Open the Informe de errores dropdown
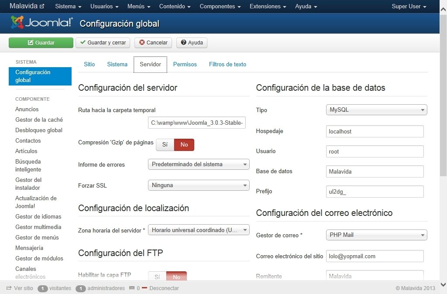The image size is (447, 294). tap(199, 164)
